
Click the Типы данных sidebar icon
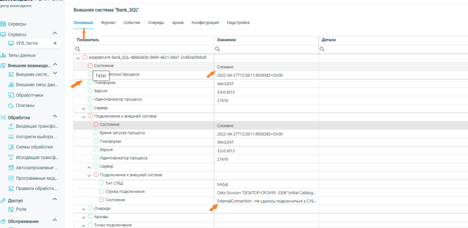point(3,55)
